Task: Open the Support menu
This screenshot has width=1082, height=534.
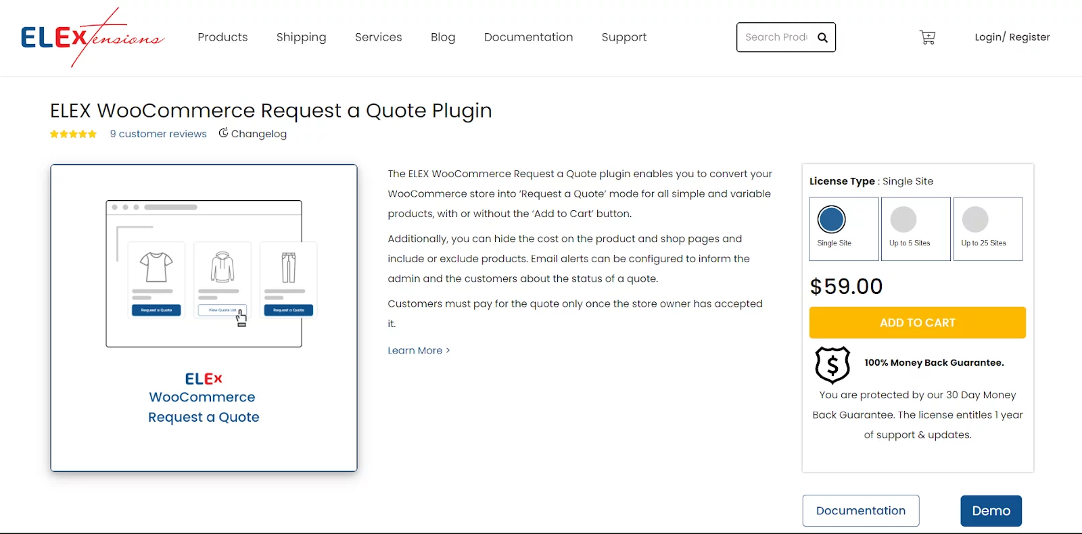Action: (x=624, y=37)
